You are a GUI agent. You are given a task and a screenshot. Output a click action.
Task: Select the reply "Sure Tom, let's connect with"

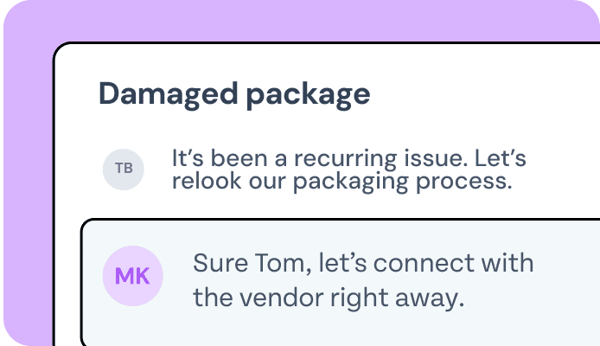click(363, 263)
